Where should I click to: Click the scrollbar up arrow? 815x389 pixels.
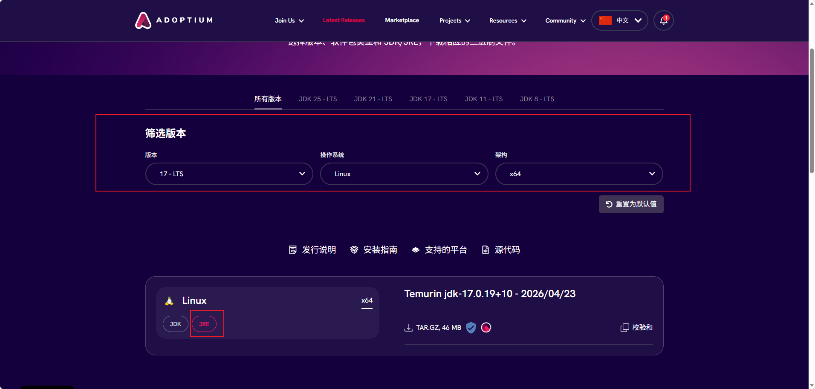coord(812,3)
